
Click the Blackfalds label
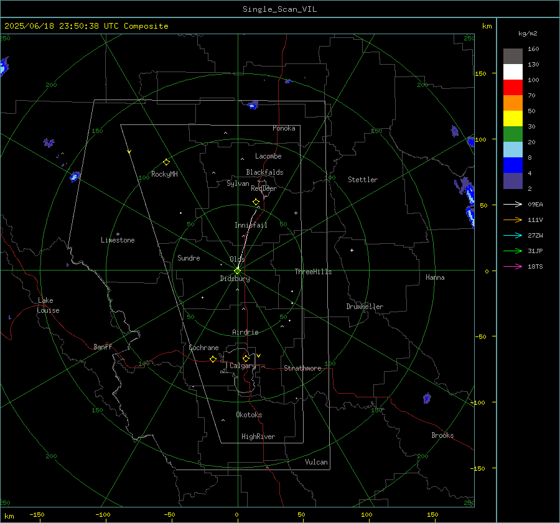[x=264, y=172]
